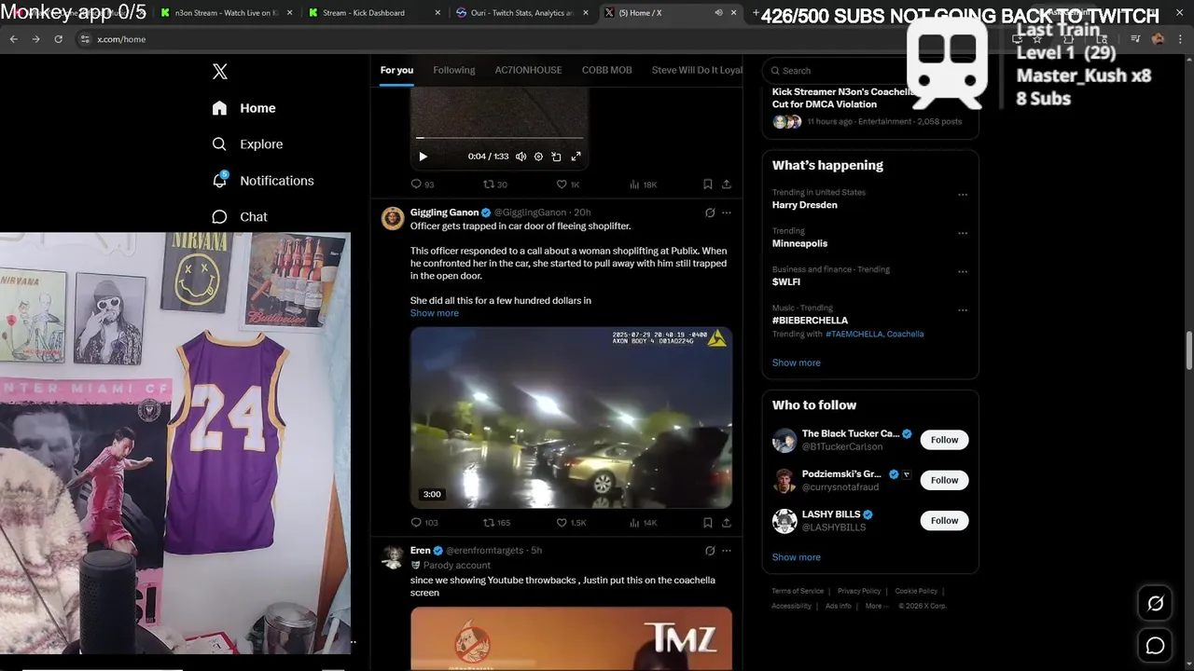1194x671 pixels.
Task: Open the Harry Dresden trend
Action: [x=804, y=205]
